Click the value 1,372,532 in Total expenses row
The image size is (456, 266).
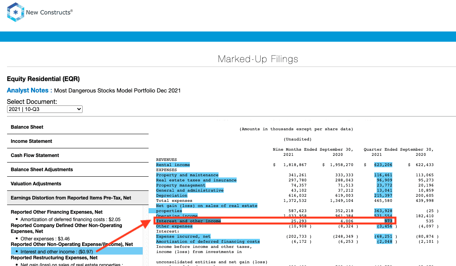tap(295, 201)
